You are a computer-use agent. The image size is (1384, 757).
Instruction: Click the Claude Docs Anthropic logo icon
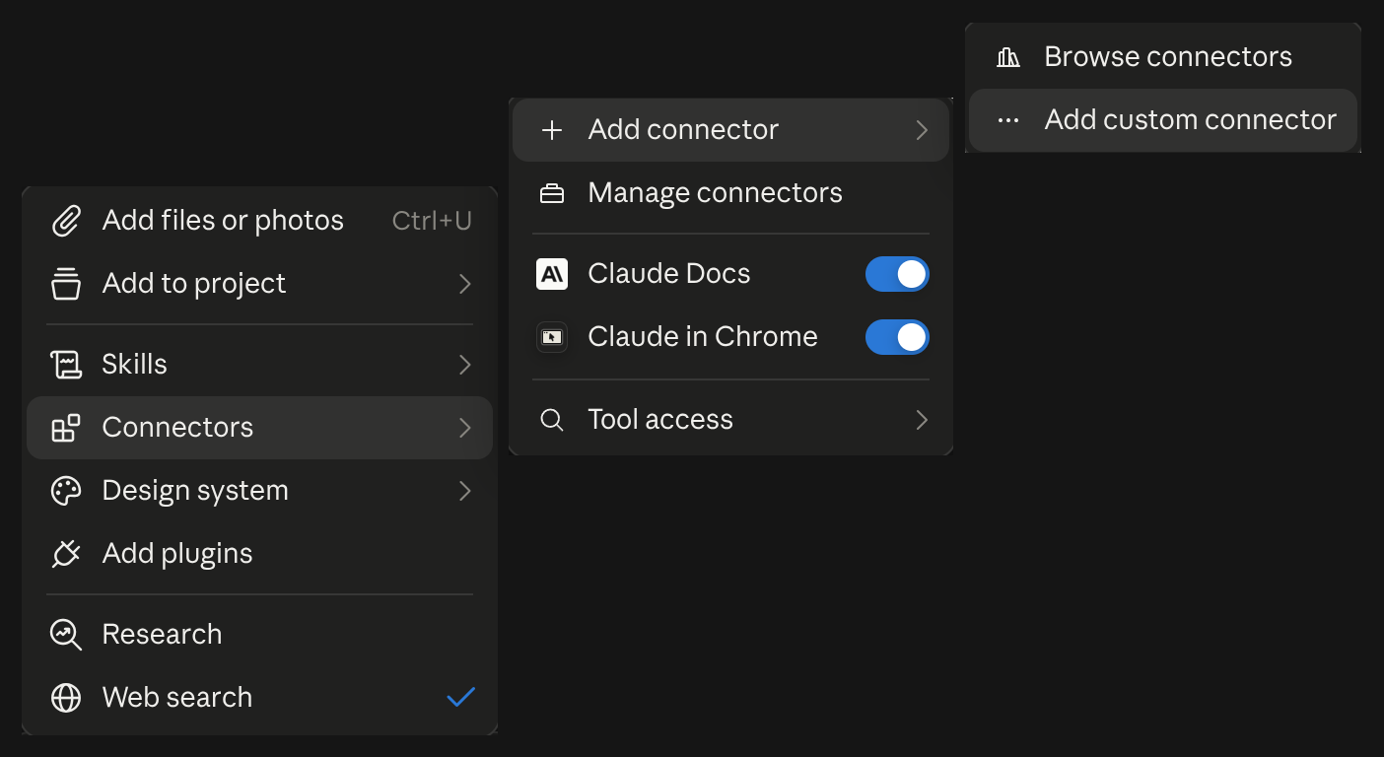pyautogui.click(x=552, y=274)
